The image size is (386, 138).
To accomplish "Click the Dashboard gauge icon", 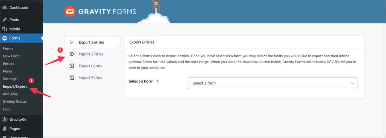I will 4,8.
